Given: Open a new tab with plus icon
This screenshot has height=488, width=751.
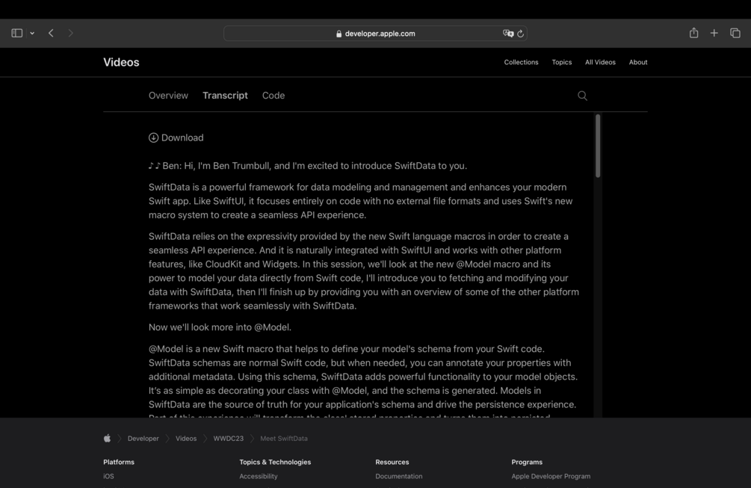Looking at the screenshot, I should click(x=714, y=33).
